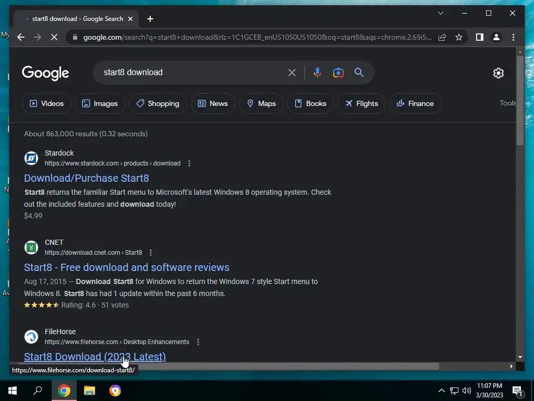Open Chrome profile menu
The image size is (534, 401).
(496, 37)
